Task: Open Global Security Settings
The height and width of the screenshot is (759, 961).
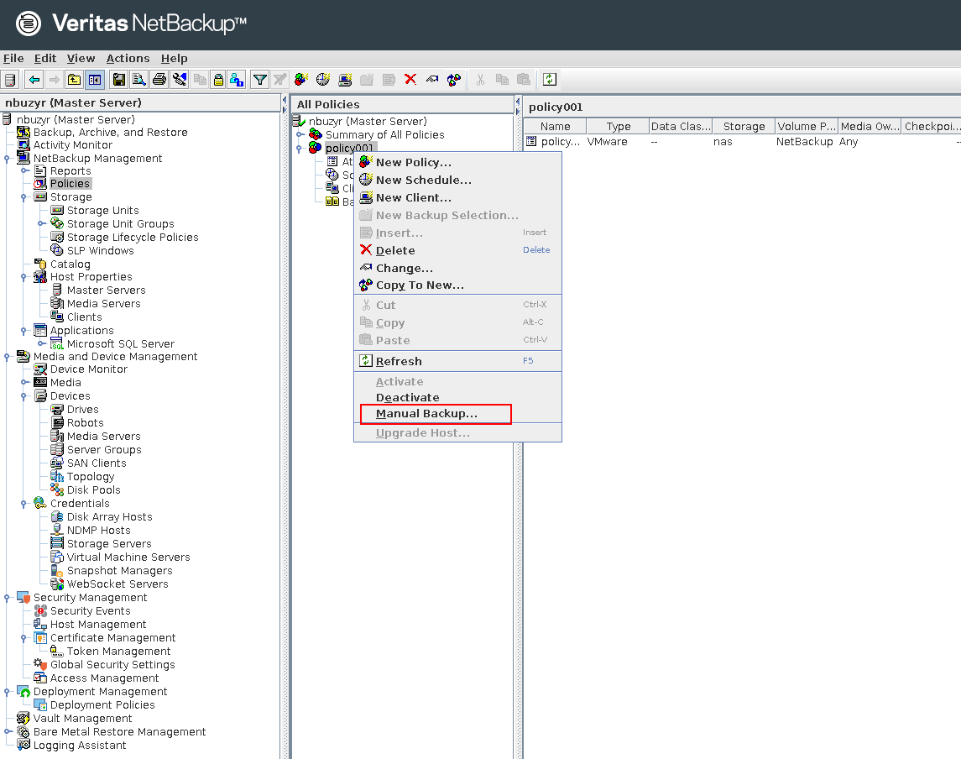Action: click(112, 665)
